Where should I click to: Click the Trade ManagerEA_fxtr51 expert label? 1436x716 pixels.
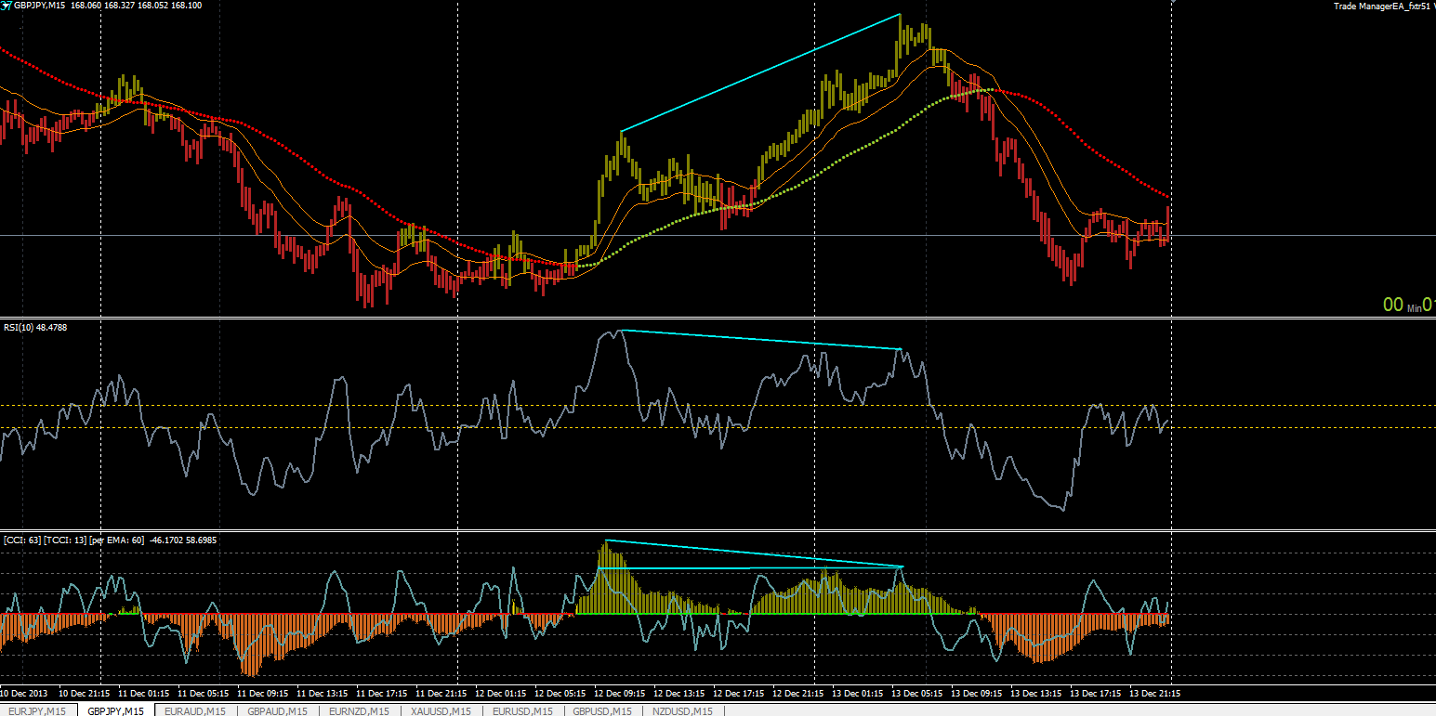tap(1381, 7)
